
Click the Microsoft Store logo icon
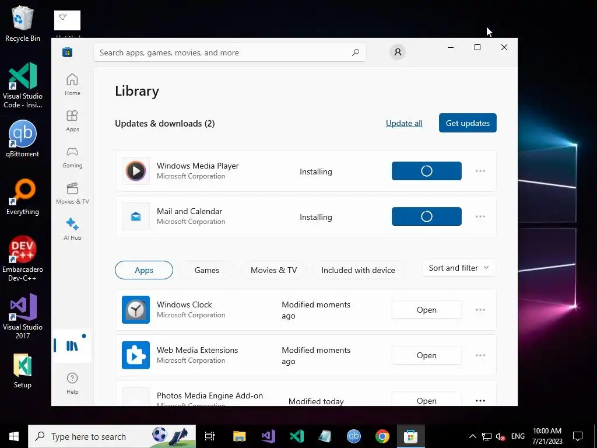tap(68, 52)
